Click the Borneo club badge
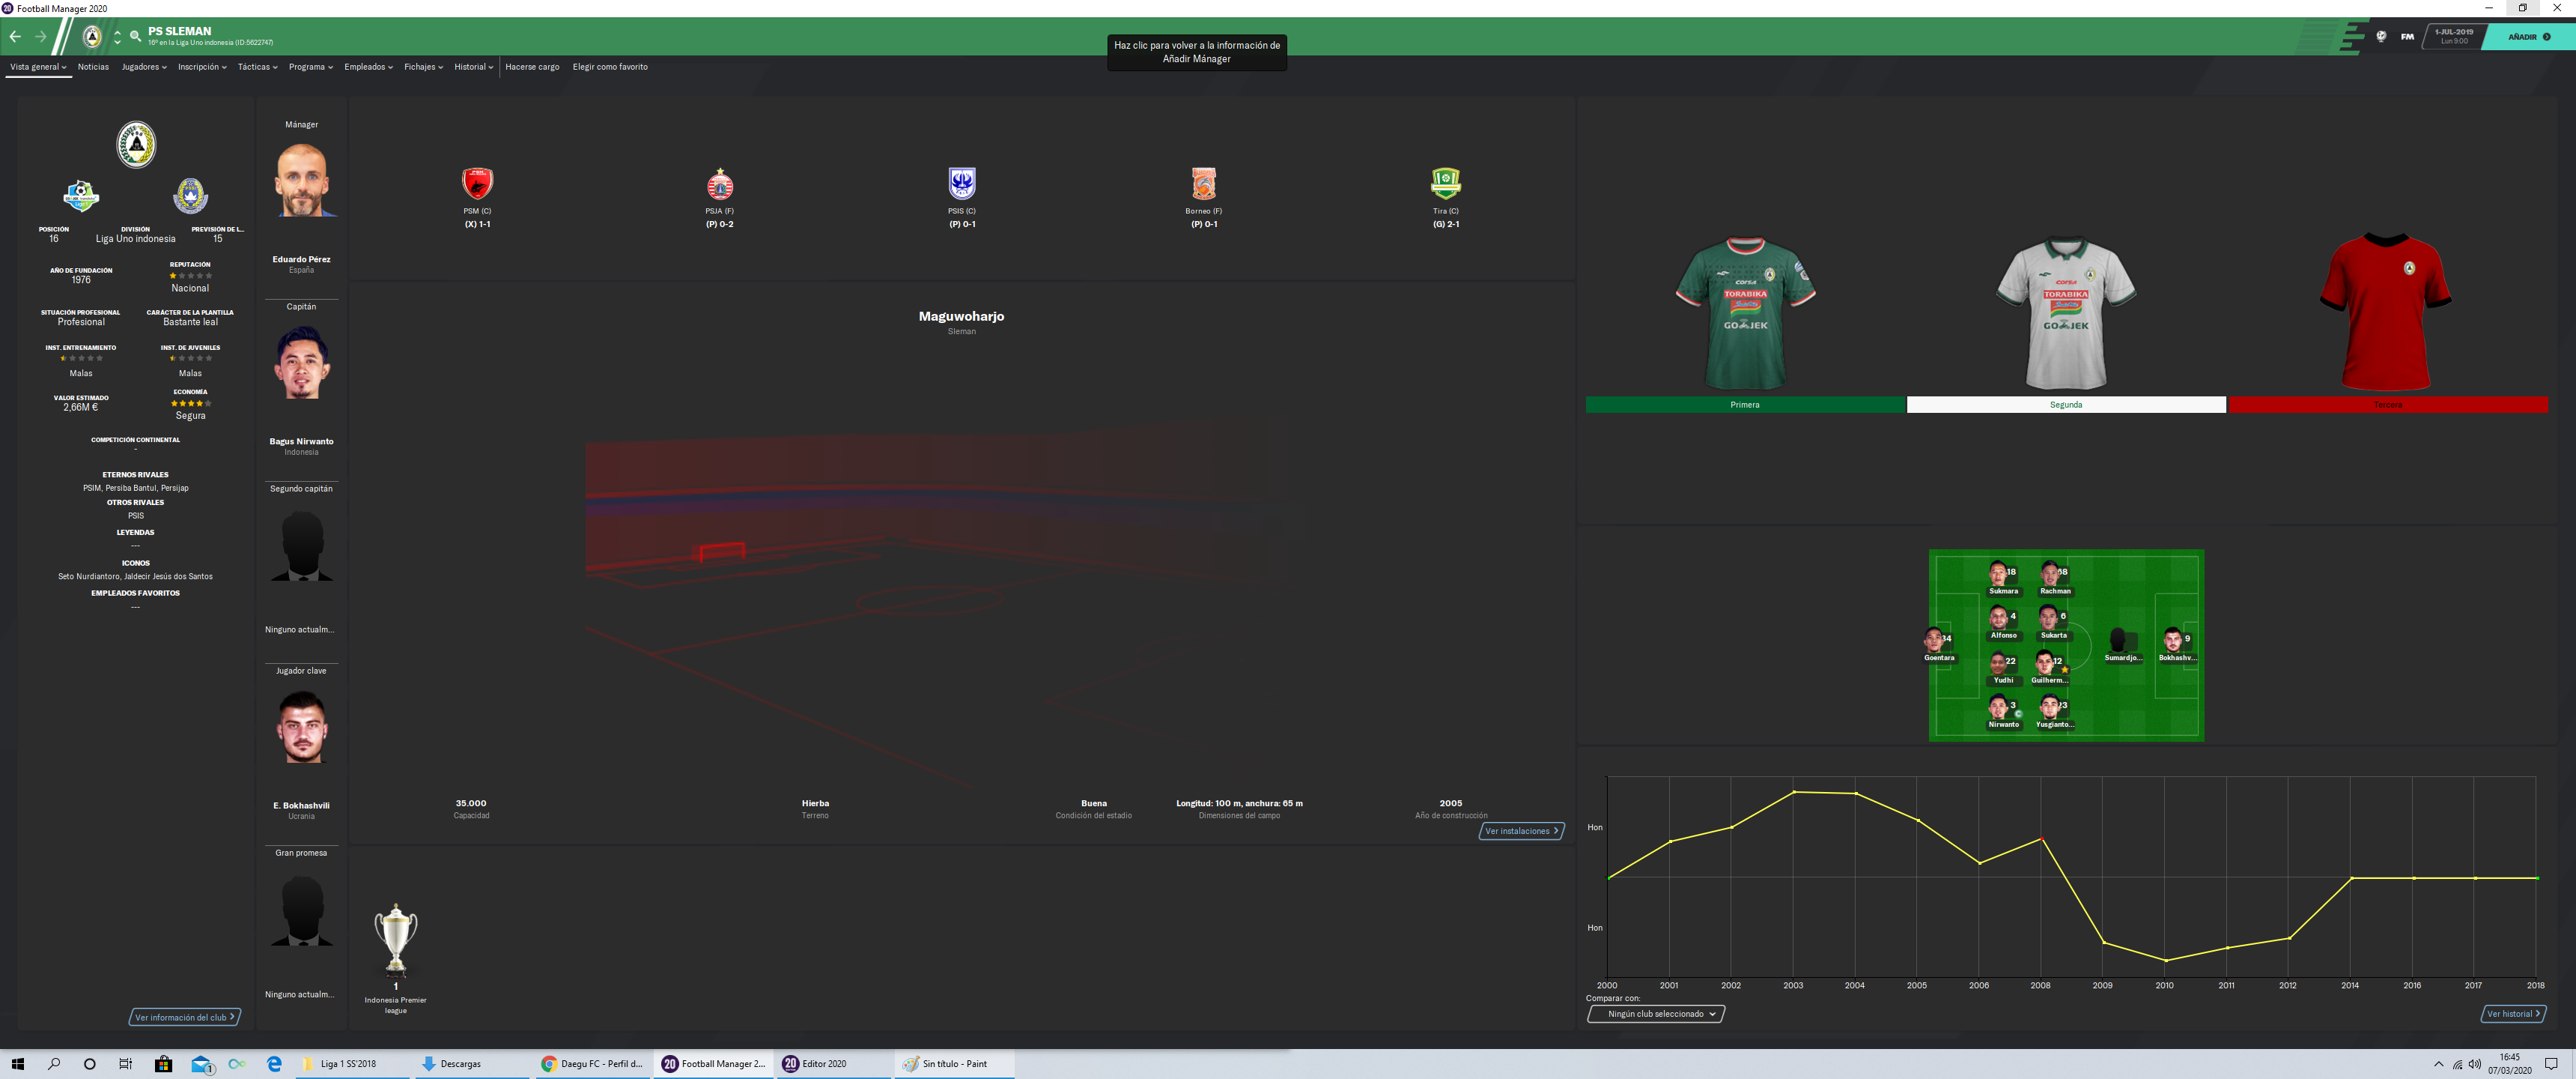The width and height of the screenshot is (2576, 1079). click(1204, 183)
